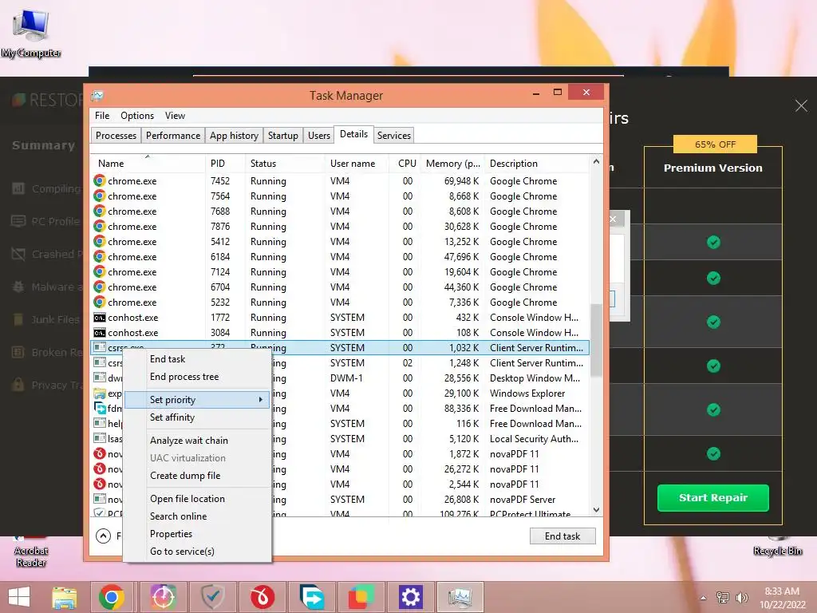Sort by CPU column header

(x=405, y=163)
